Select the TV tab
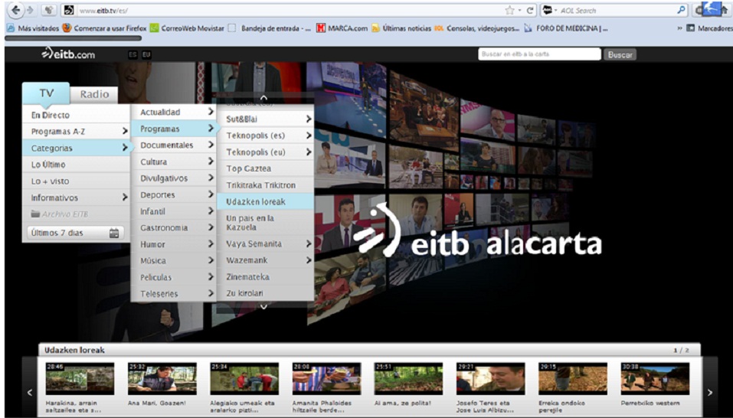 (x=46, y=93)
